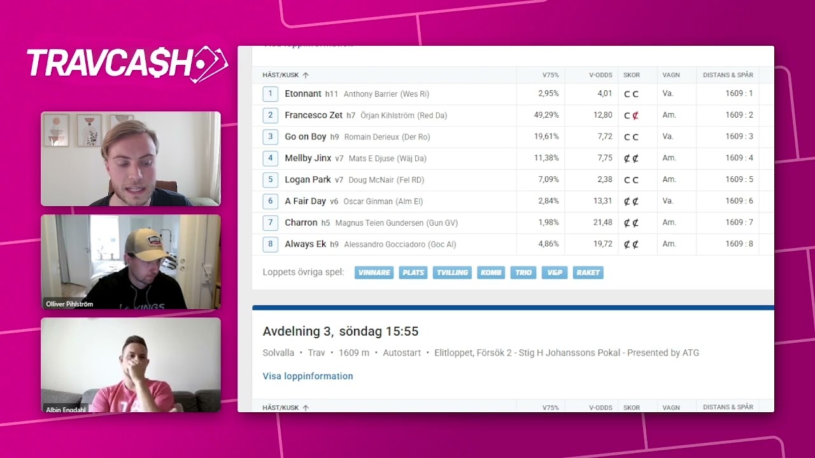The image size is (815, 458).
Task: Click the distance cell 1609 : 8
Action: tap(739, 244)
